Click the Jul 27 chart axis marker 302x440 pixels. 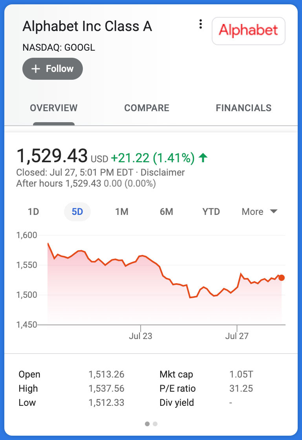(x=237, y=336)
